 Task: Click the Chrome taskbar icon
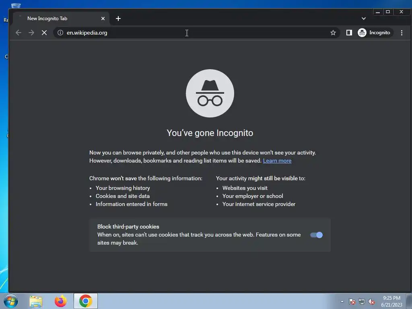[x=86, y=301]
